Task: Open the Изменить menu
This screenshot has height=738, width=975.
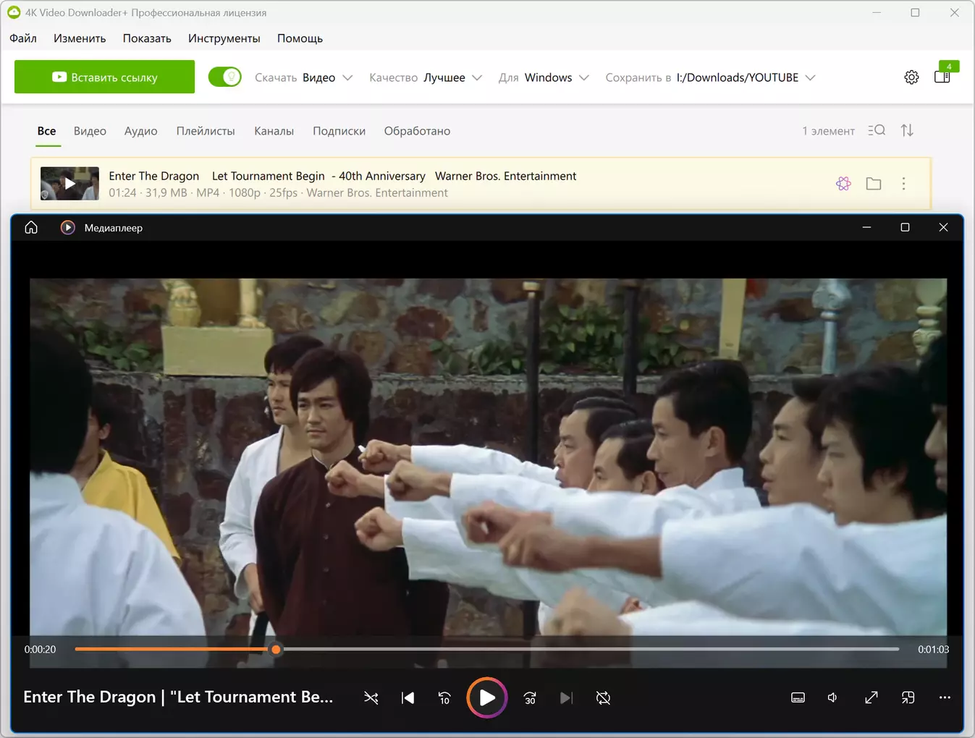Action: (x=80, y=38)
